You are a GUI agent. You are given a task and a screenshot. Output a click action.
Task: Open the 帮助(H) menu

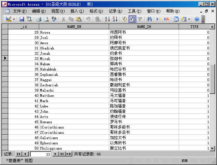173,11
